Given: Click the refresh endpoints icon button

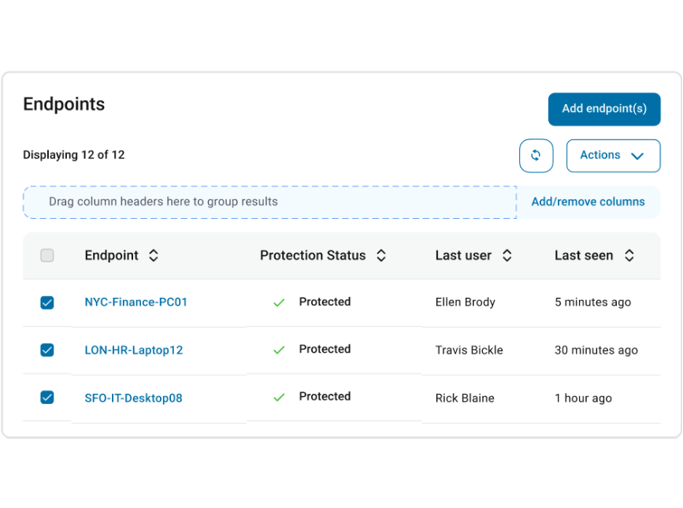Looking at the screenshot, I should tap(536, 155).
